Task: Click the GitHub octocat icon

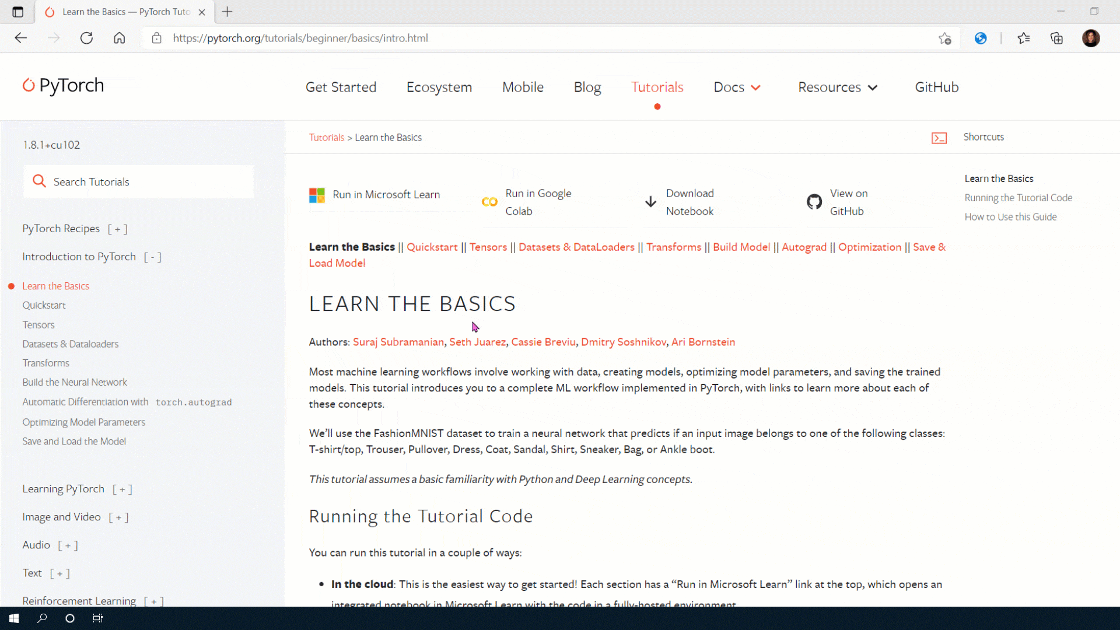Action: click(814, 202)
